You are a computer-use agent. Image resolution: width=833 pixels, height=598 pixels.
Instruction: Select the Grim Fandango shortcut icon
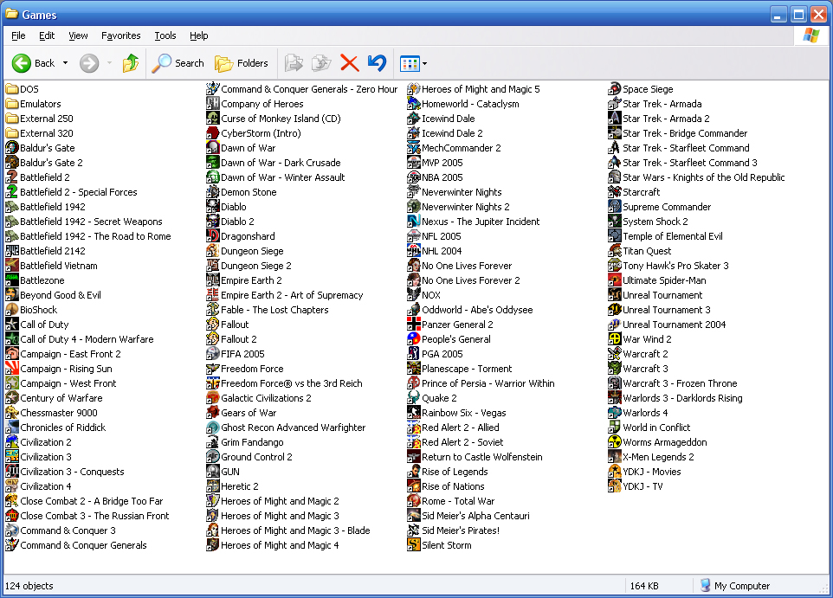coord(213,442)
